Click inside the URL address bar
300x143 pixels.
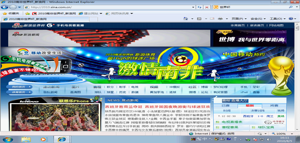tap(107, 7)
